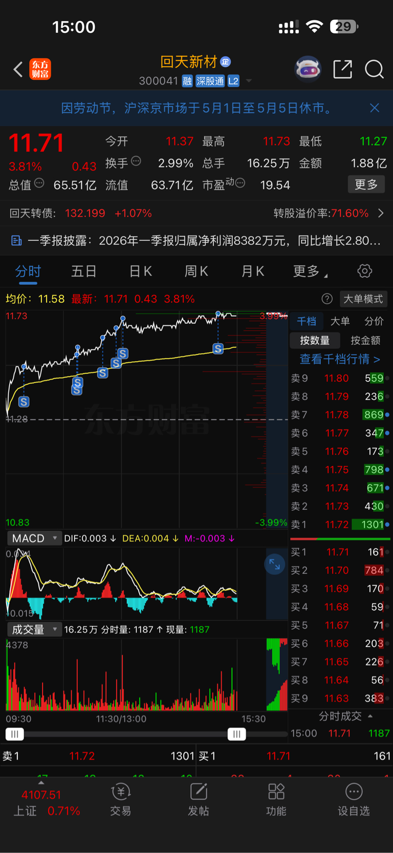393x853 pixels.
Task: Tap 卖1 price 11.72 in order book
Action: point(337,525)
